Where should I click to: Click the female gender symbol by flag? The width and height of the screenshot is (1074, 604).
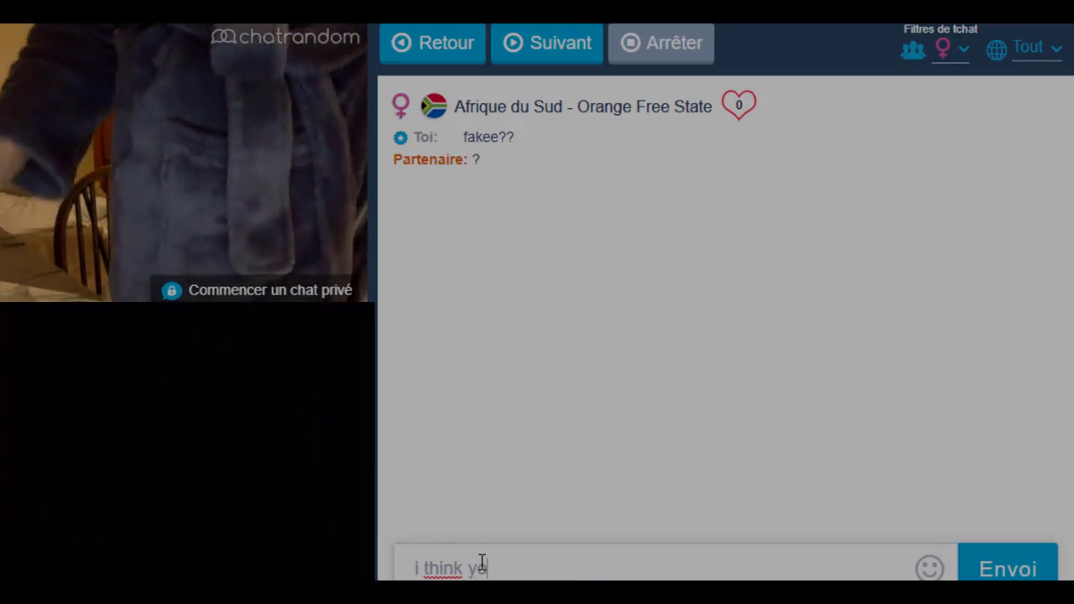(x=401, y=106)
